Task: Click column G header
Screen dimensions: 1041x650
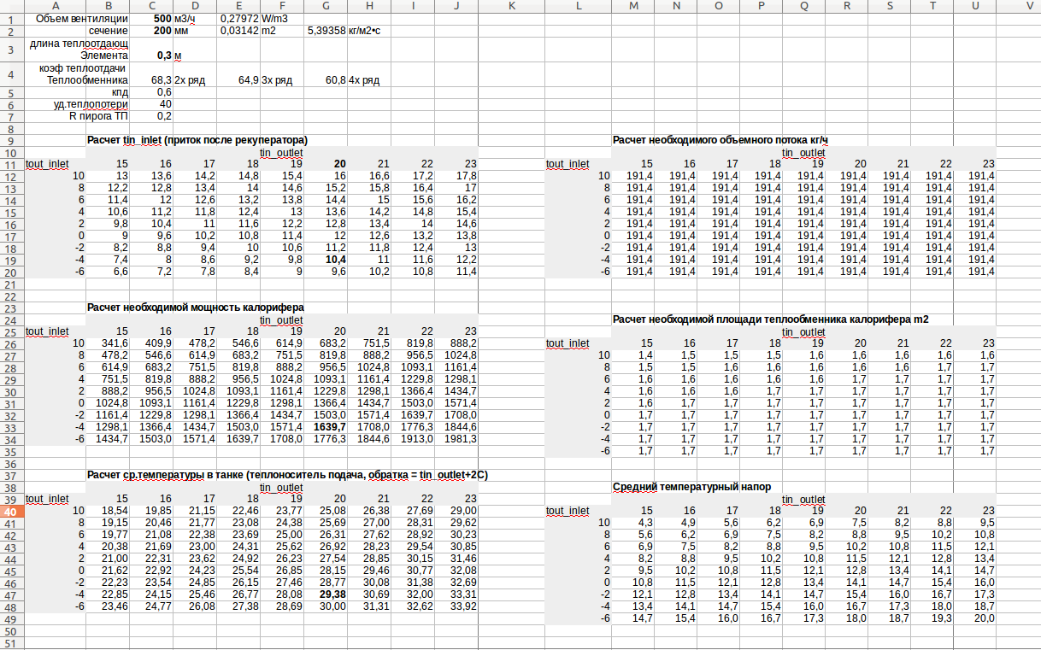Action: 326,6
